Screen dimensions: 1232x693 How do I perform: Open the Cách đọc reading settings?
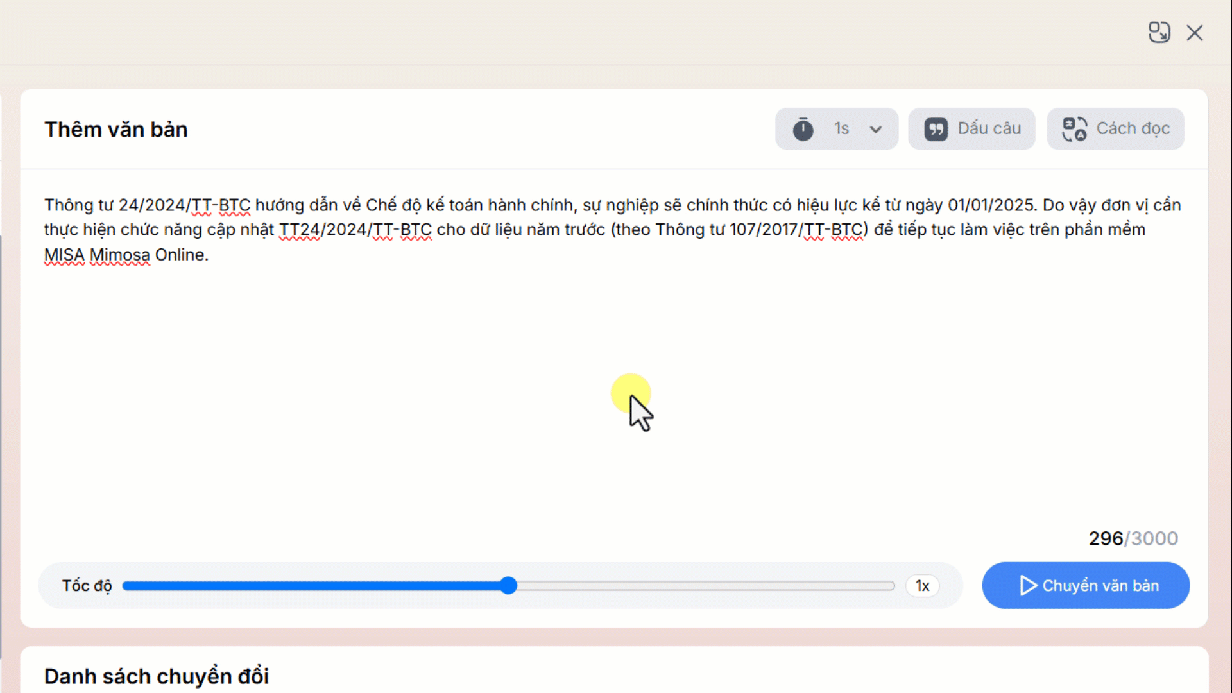click(x=1115, y=129)
